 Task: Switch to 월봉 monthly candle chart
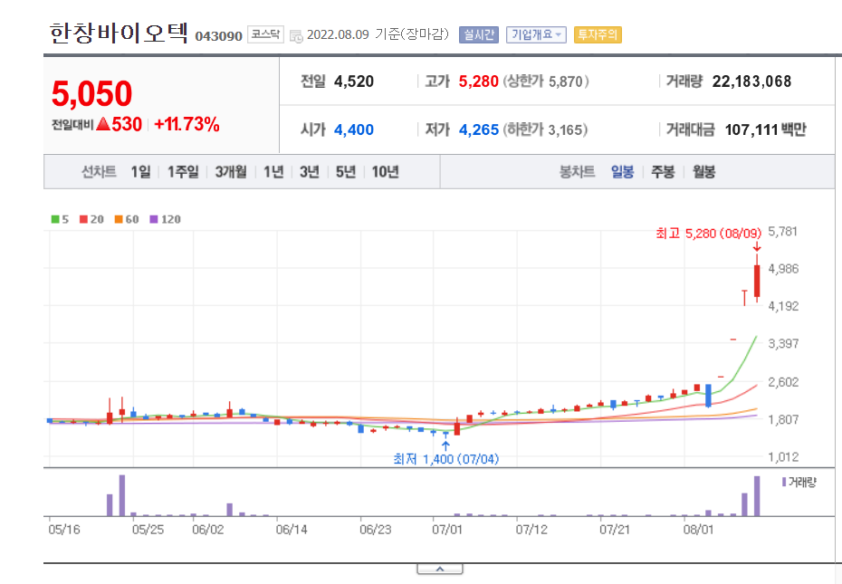pos(703,172)
